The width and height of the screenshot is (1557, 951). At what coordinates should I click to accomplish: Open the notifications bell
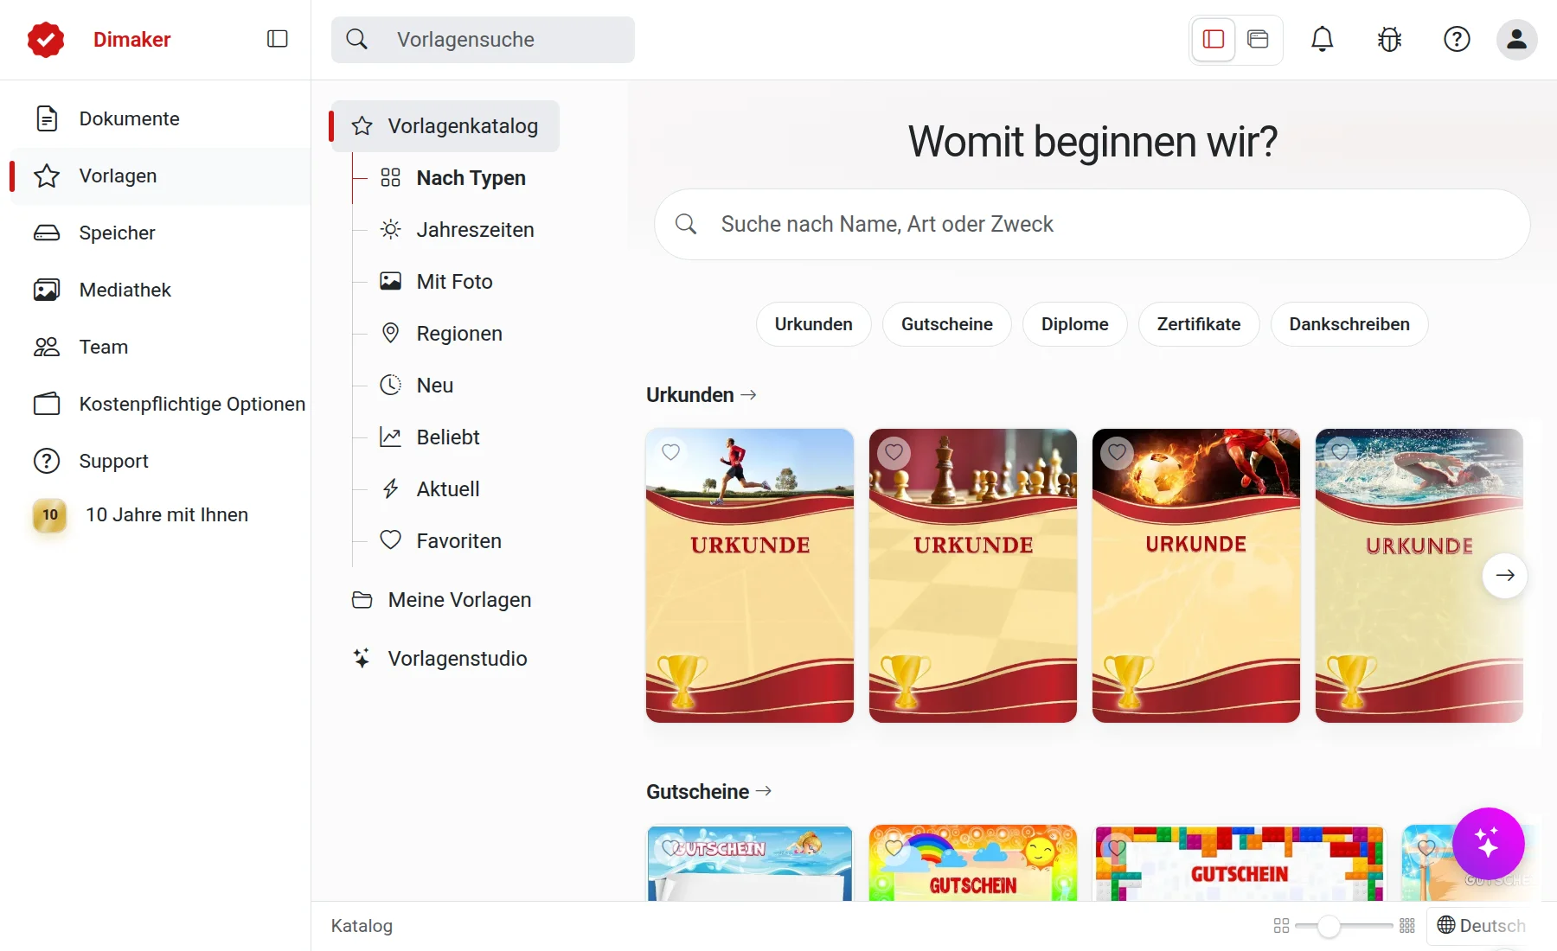1322,39
